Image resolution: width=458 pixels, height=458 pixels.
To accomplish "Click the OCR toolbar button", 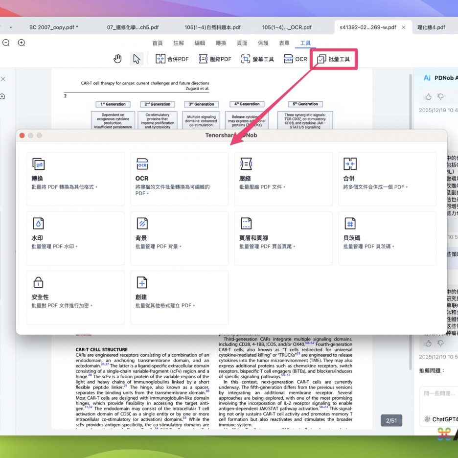I will click(x=296, y=59).
